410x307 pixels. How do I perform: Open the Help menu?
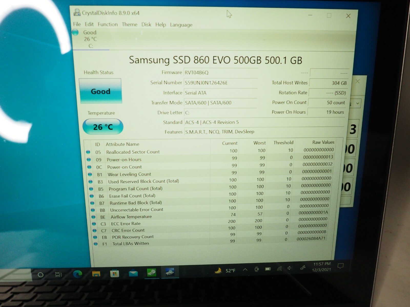161,25
